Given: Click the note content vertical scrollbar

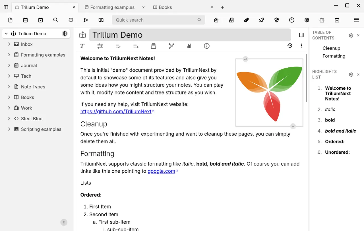Looking at the screenshot, I should (307, 78).
